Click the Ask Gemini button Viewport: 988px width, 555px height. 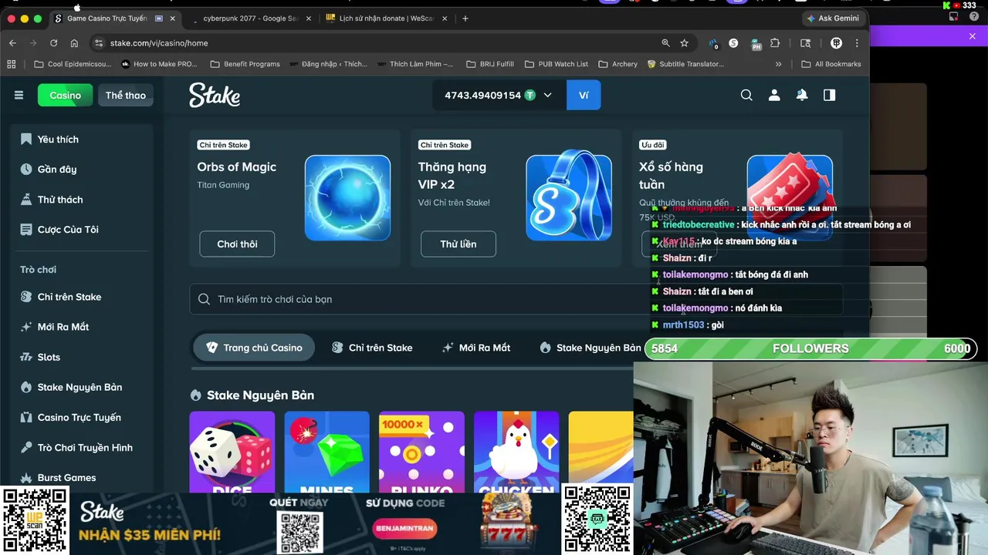pos(833,18)
